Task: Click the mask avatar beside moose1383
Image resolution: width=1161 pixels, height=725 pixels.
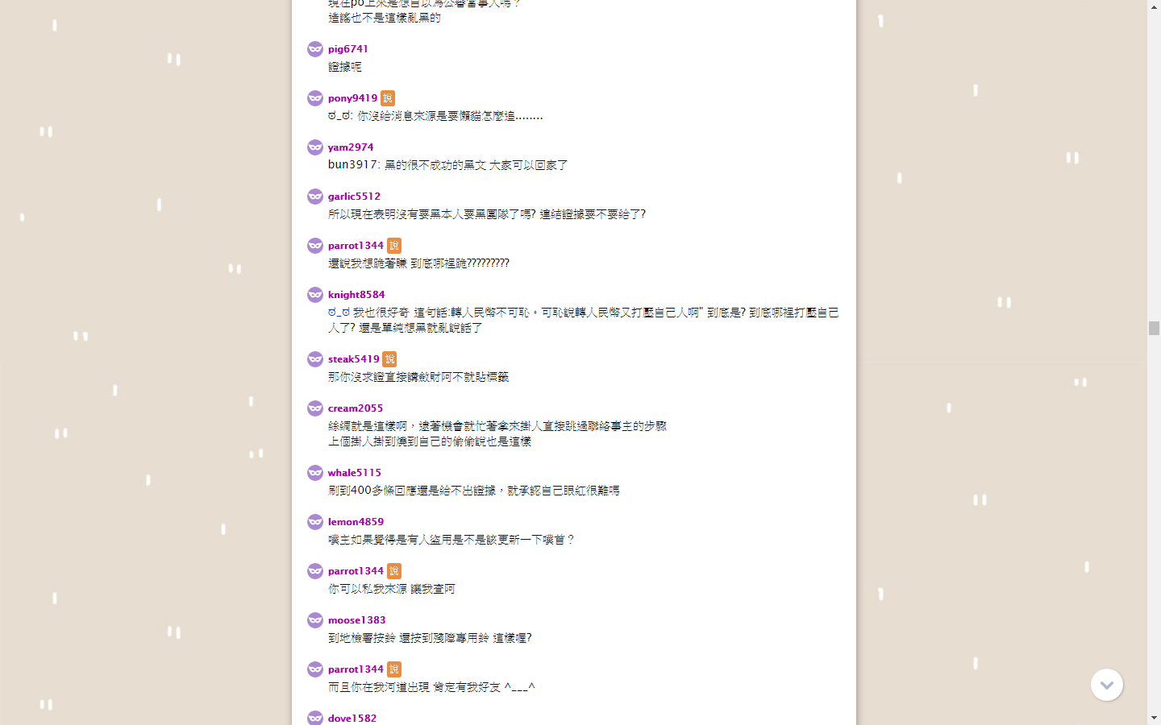Action: (x=315, y=620)
